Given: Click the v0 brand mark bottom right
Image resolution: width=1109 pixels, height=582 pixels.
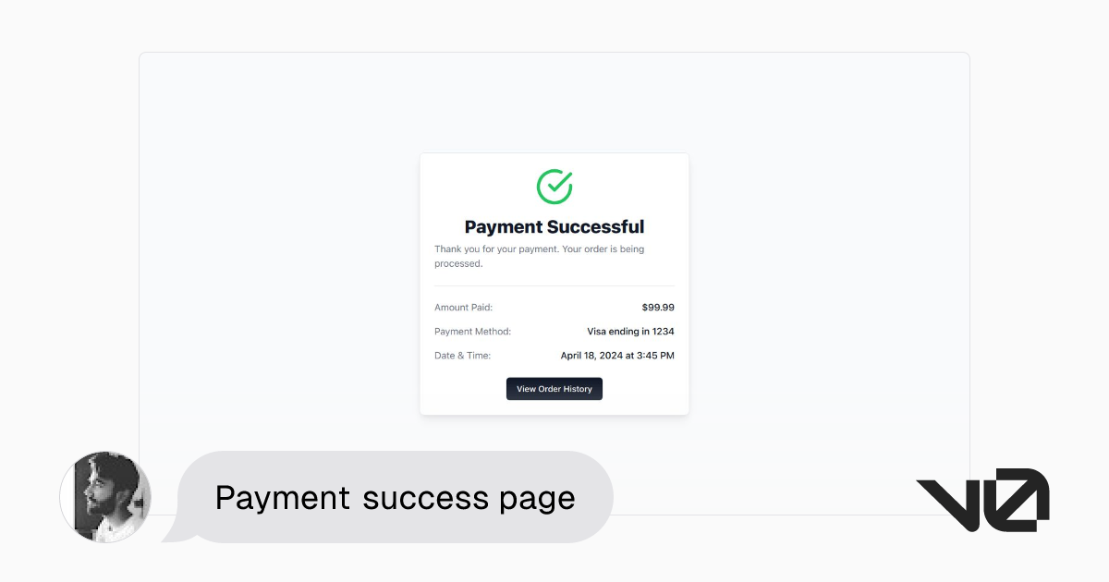Looking at the screenshot, I should click(982, 499).
